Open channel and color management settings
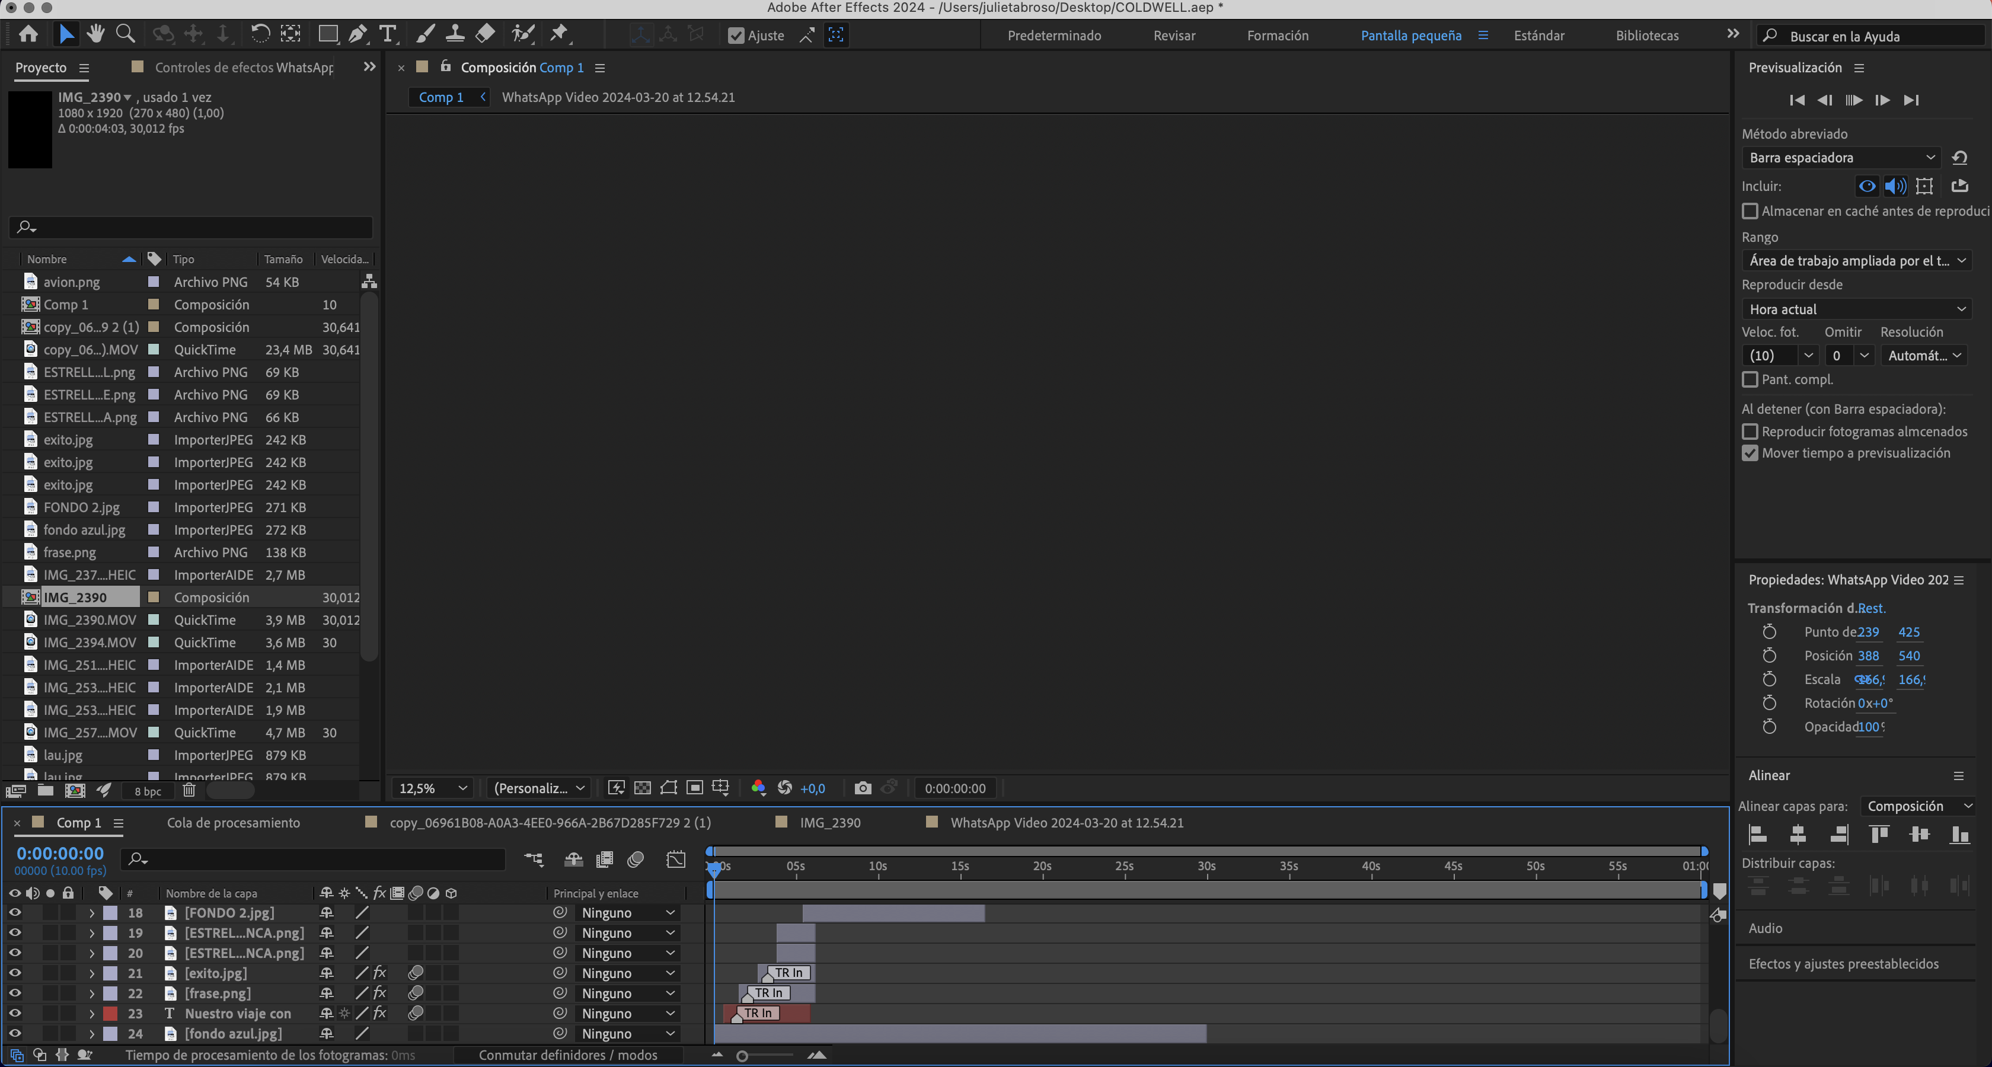 (x=758, y=788)
